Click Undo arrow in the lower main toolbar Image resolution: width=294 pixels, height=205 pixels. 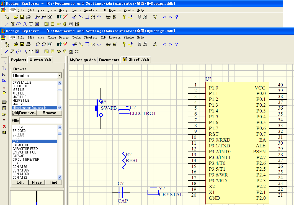tap(164, 44)
